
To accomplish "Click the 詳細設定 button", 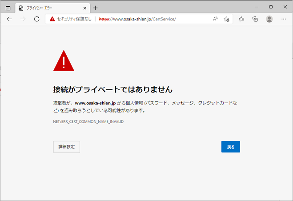I will [x=67, y=147].
